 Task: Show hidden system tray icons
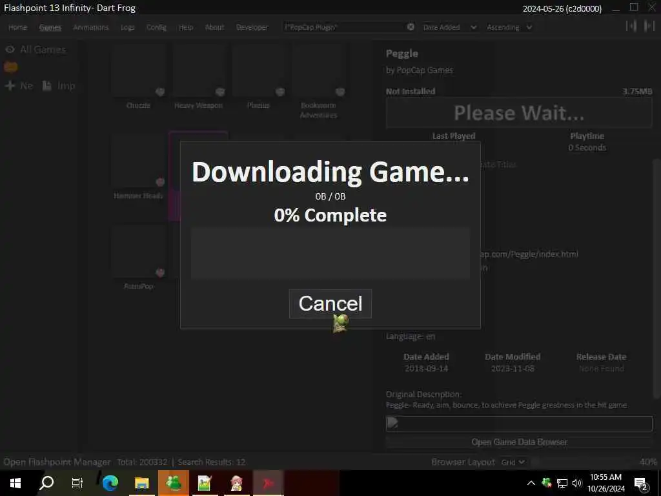531,483
